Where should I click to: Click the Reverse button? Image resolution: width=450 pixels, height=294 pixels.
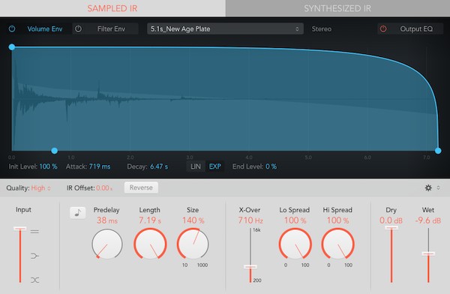pyautogui.click(x=141, y=187)
